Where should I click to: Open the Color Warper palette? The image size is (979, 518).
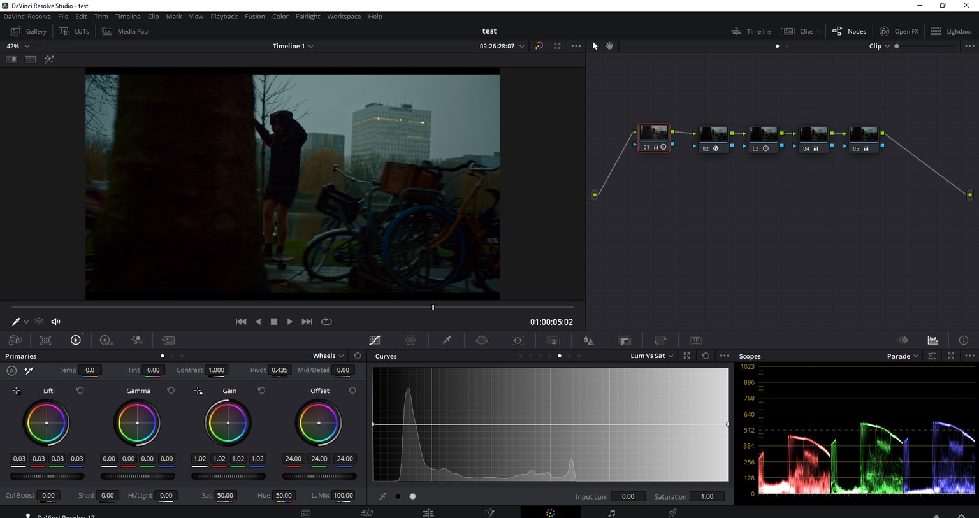[x=410, y=340]
